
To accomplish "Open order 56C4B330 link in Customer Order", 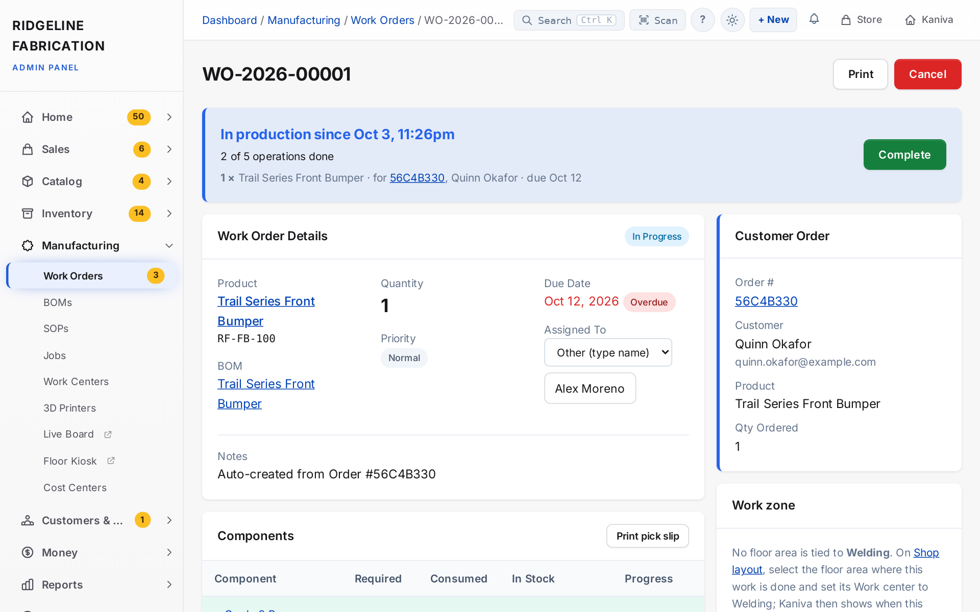I will pyautogui.click(x=766, y=301).
